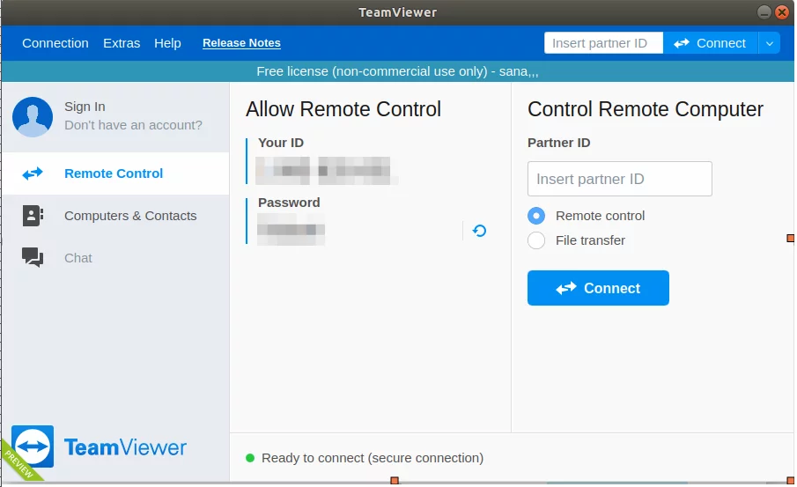Click the Connect button in the top bar
This screenshot has width=797, height=487.
[x=711, y=43]
